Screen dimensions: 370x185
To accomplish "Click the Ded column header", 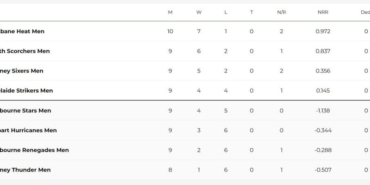I will pyautogui.click(x=364, y=12).
